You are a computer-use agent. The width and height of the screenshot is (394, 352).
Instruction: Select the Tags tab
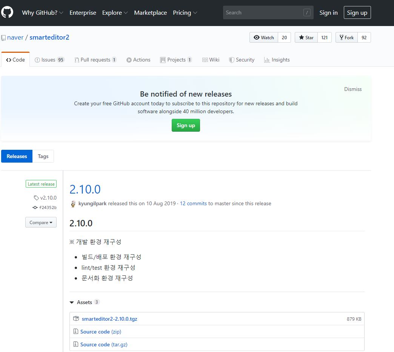coord(43,156)
